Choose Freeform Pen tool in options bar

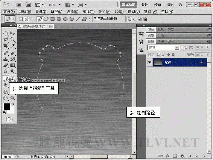tap(46, 19)
